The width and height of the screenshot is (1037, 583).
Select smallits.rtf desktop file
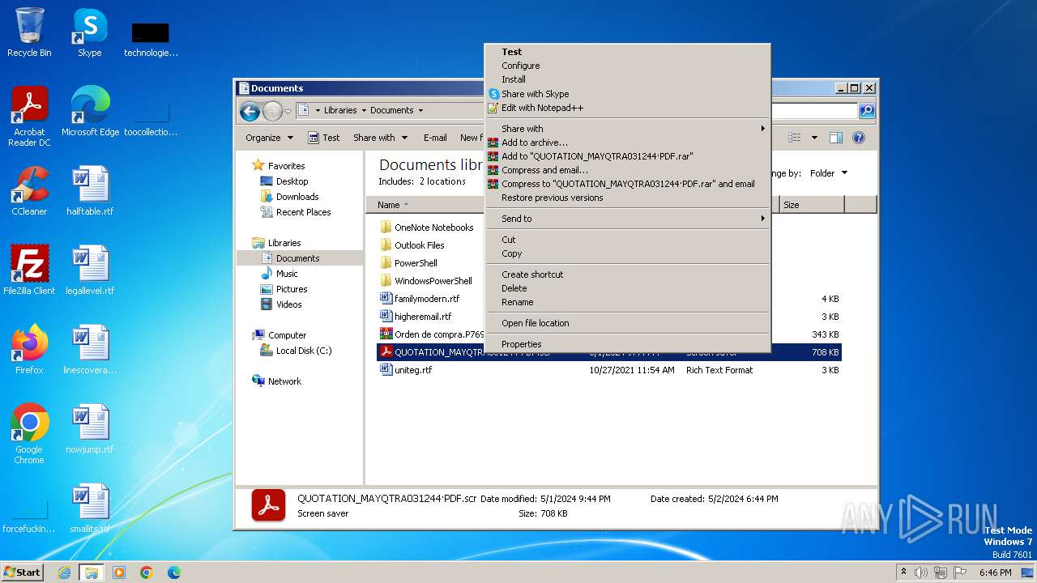[x=90, y=508]
